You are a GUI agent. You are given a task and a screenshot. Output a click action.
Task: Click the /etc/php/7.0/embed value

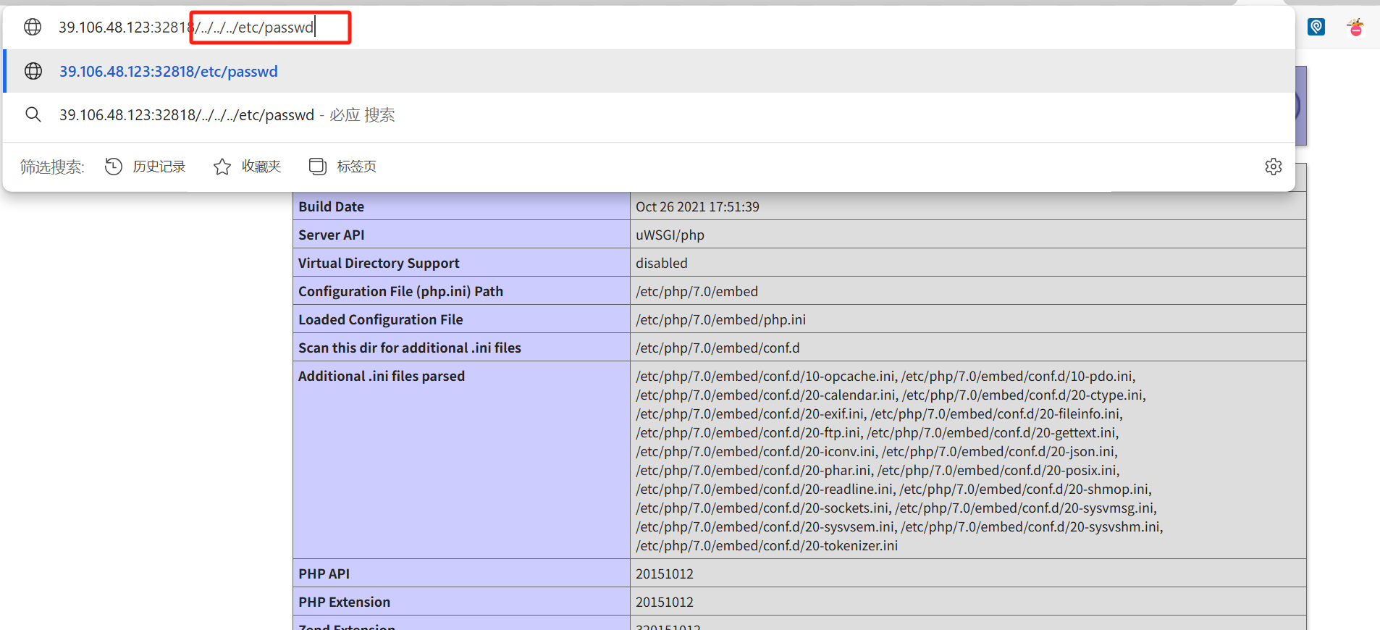coord(697,292)
